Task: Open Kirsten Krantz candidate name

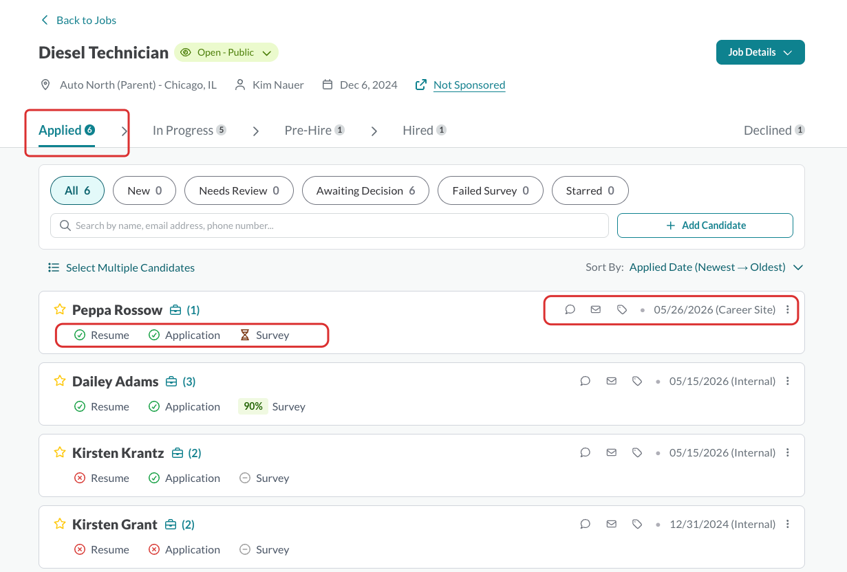Action: tap(118, 453)
